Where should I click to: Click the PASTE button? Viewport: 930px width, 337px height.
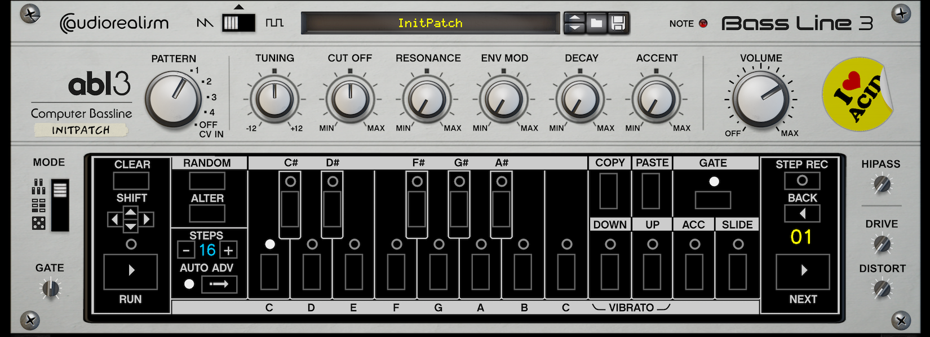pyautogui.click(x=651, y=191)
